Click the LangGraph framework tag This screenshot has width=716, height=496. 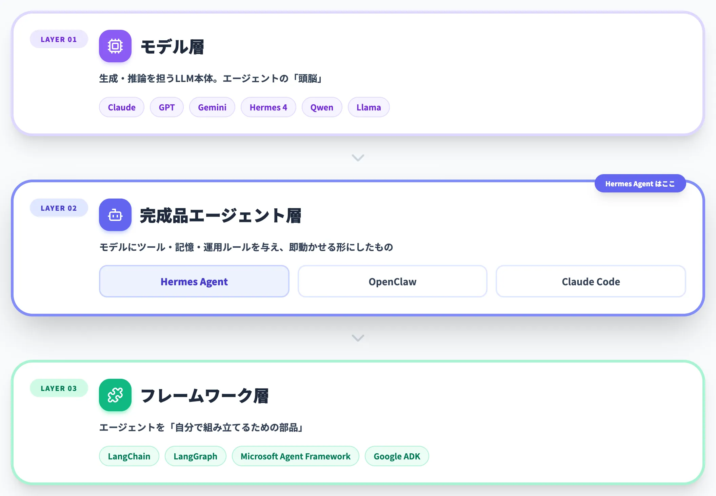[196, 456]
